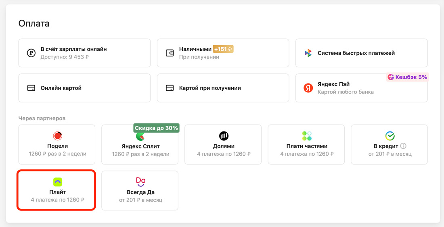Select the В кредит option
Viewport: 444px width, 227px height.
pos(390,144)
